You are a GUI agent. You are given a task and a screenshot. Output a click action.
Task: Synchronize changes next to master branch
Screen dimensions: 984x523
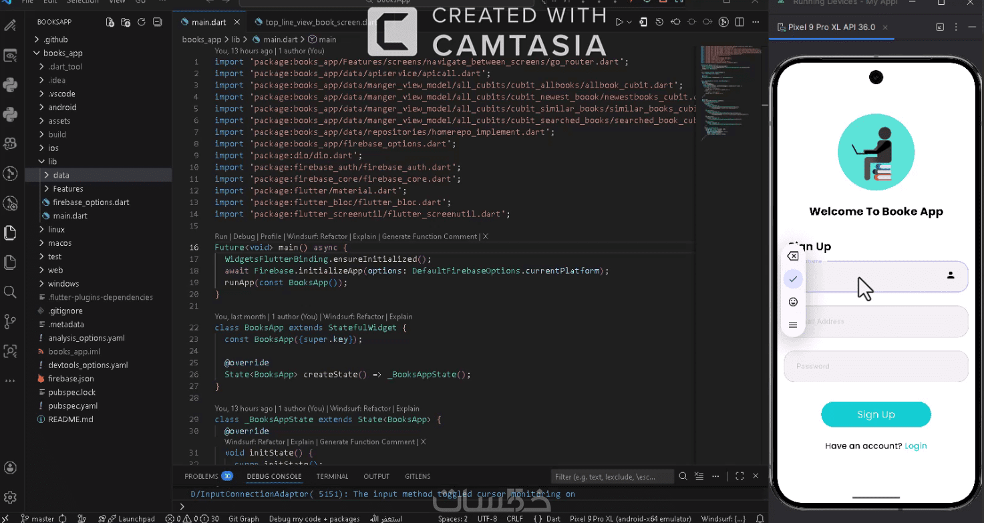coord(63,518)
